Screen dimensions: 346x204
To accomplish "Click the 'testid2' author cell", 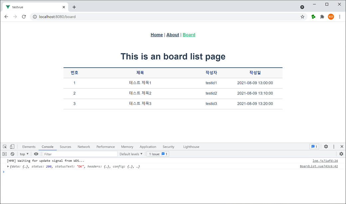I will tap(211, 93).
